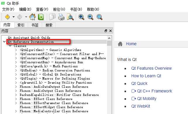Close the 内容 dock panel
The image size is (188, 114).
click(111, 31)
